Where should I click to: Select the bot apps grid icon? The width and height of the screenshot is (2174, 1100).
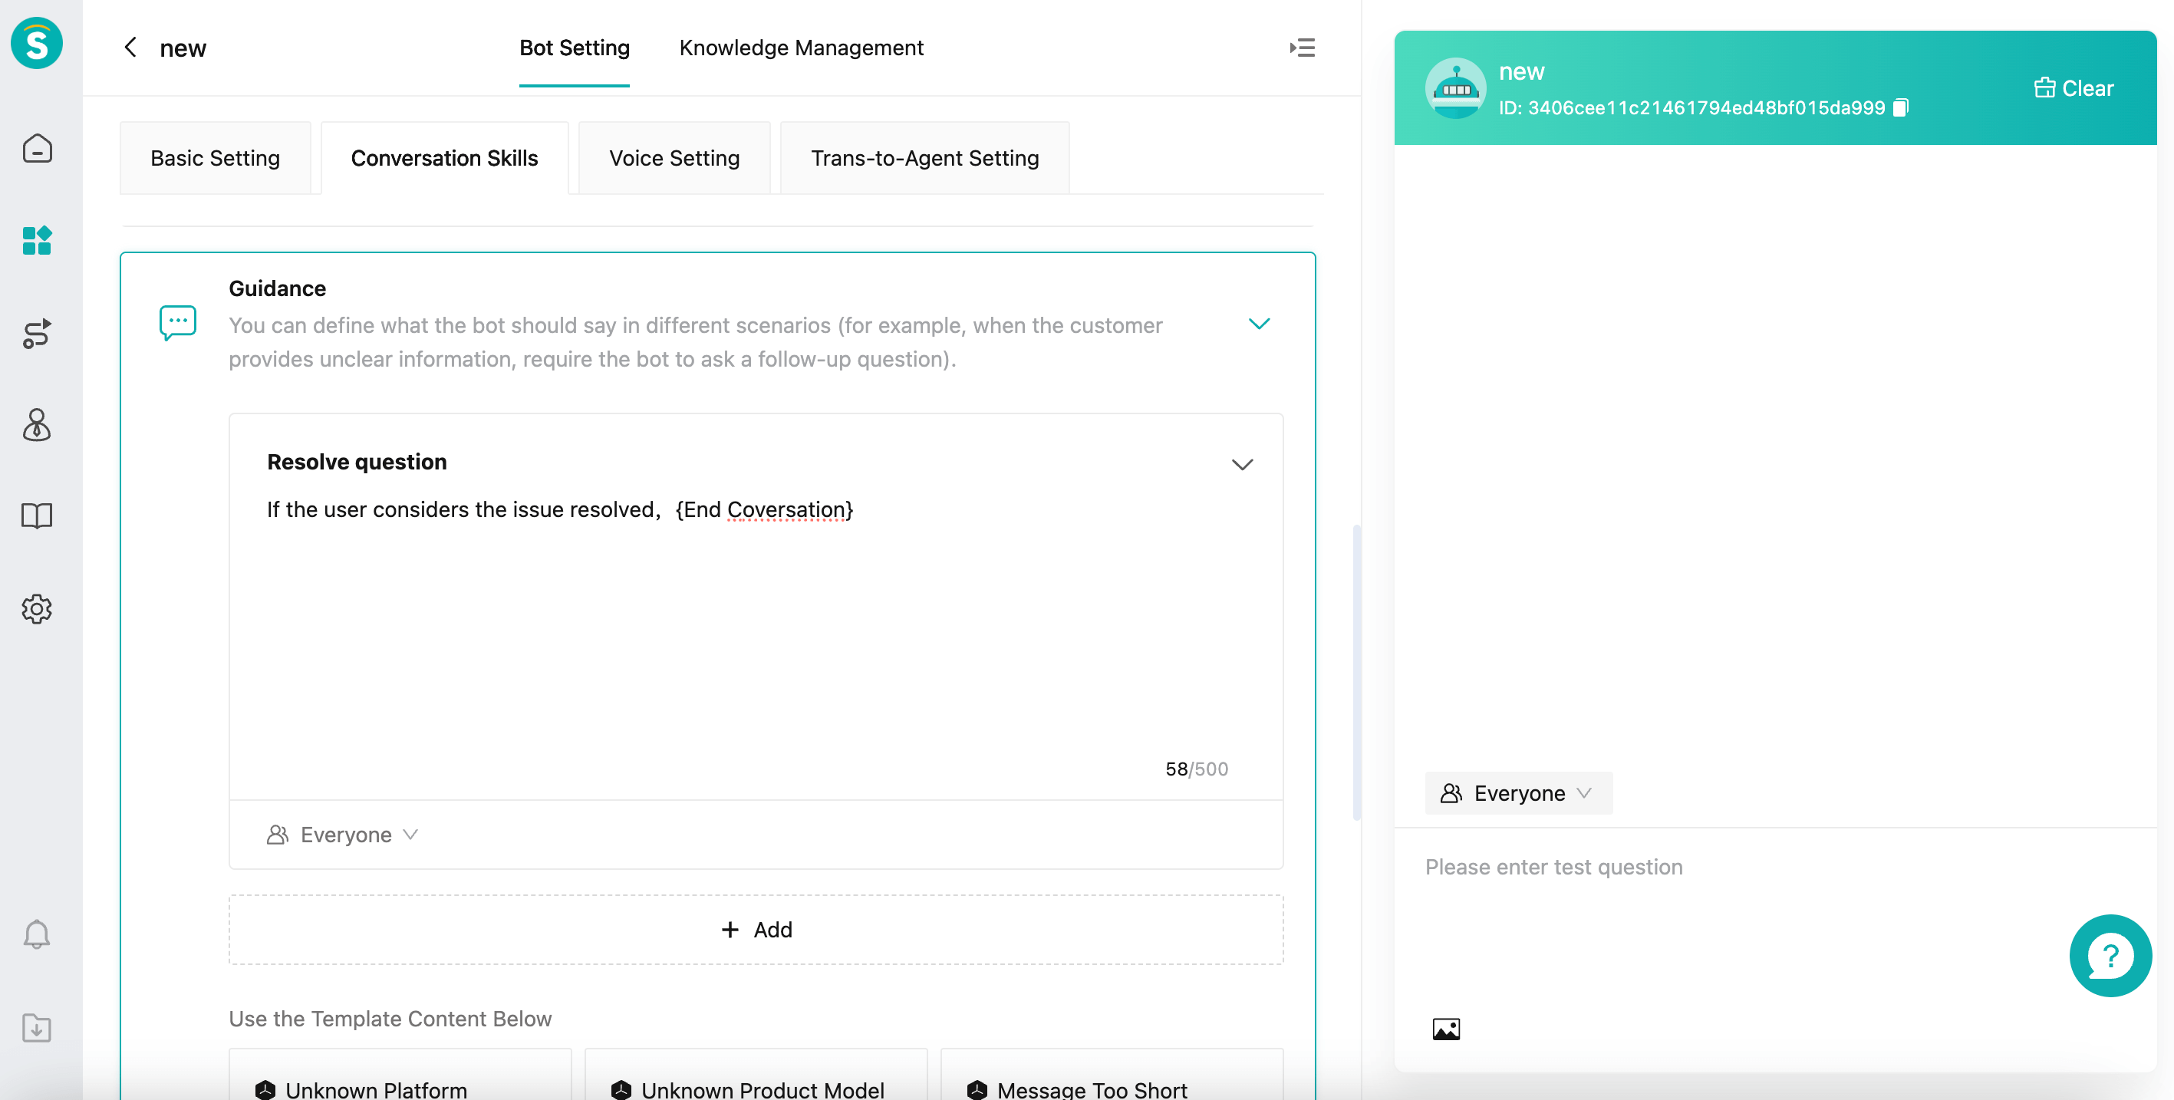point(37,241)
